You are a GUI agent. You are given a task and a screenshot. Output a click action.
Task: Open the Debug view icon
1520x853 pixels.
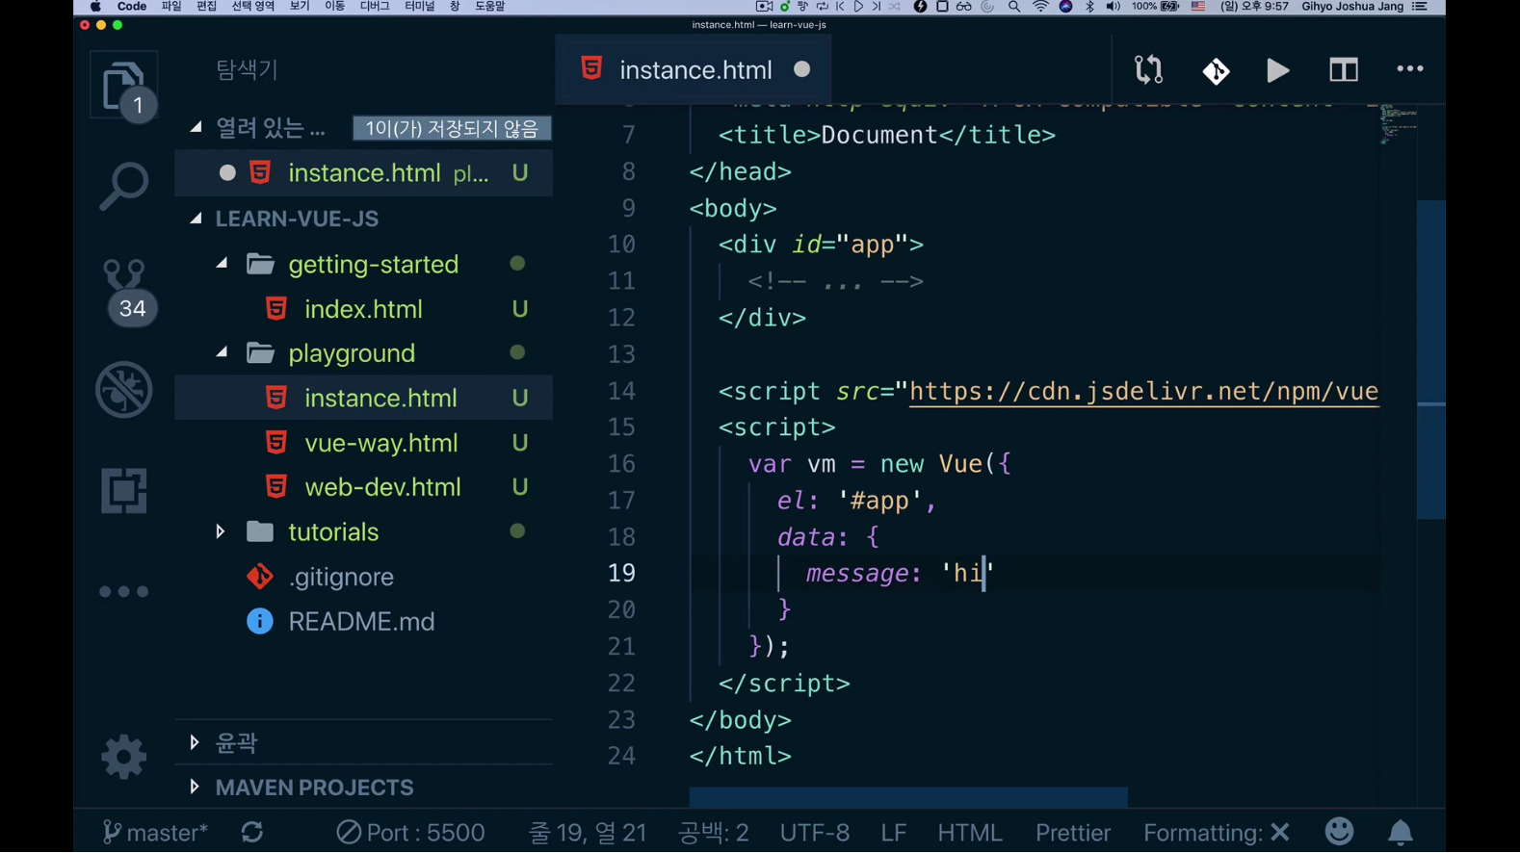coord(123,390)
